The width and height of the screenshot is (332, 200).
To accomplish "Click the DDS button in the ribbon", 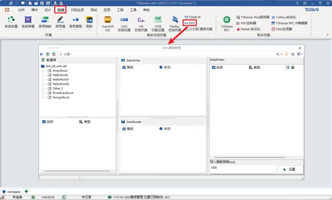I will pos(189,23).
